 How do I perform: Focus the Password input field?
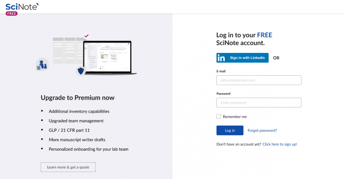pyautogui.click(x=259, y=103)
